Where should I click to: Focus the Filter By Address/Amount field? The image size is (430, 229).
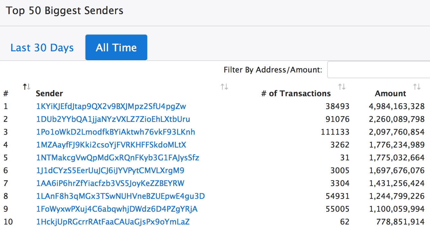378,70
